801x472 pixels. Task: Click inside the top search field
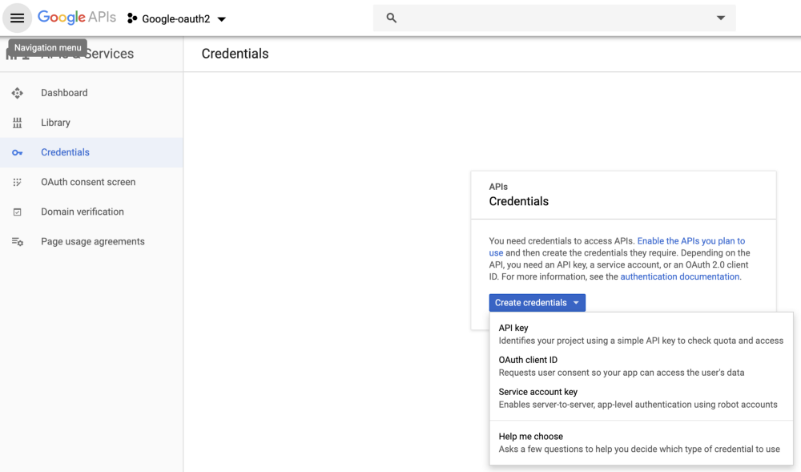tap(553, 18)
